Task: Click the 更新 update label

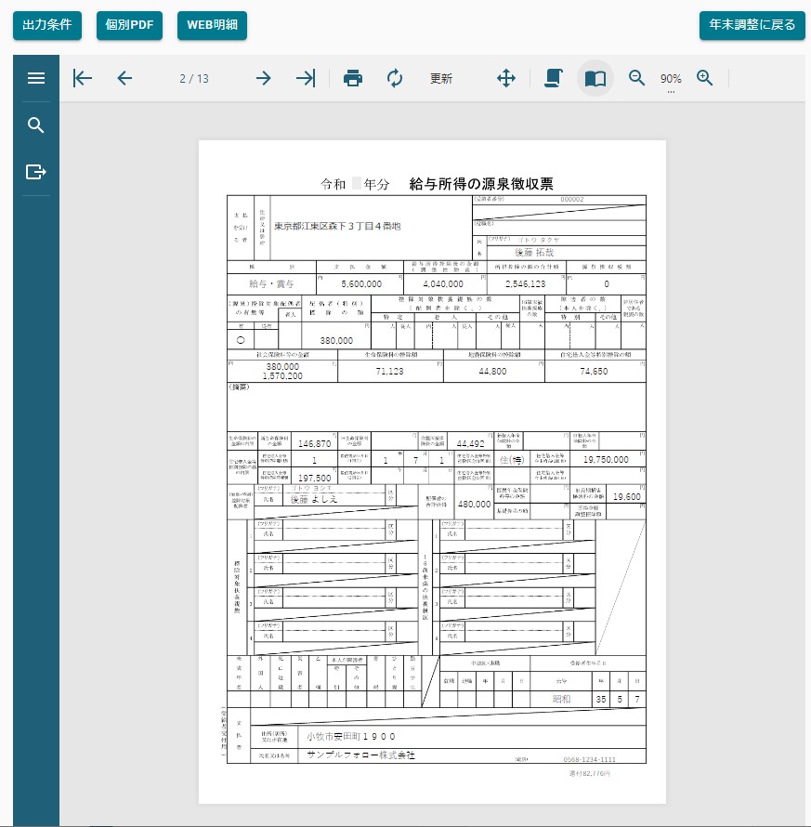Action: click(x=441, y=79)
